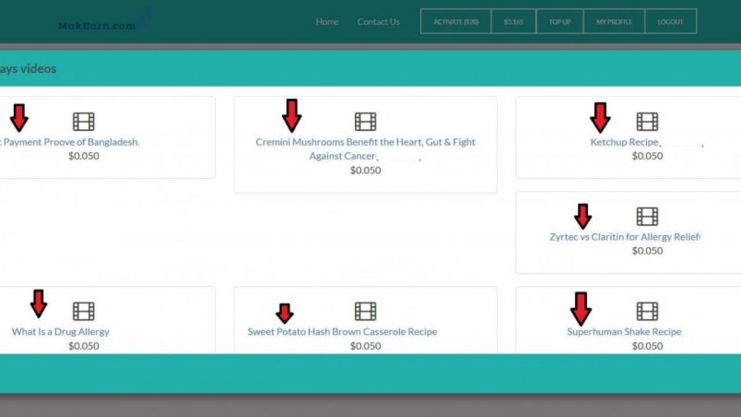Screen dimensions: 741x417
Task: Click the $3.165 balance button
Action: [513, 21]
